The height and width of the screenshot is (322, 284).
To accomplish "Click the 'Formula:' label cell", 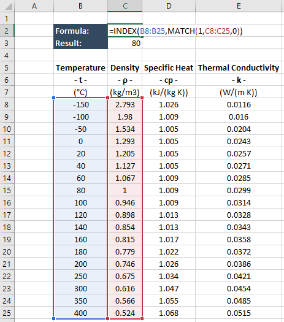I will pos(80,31).
